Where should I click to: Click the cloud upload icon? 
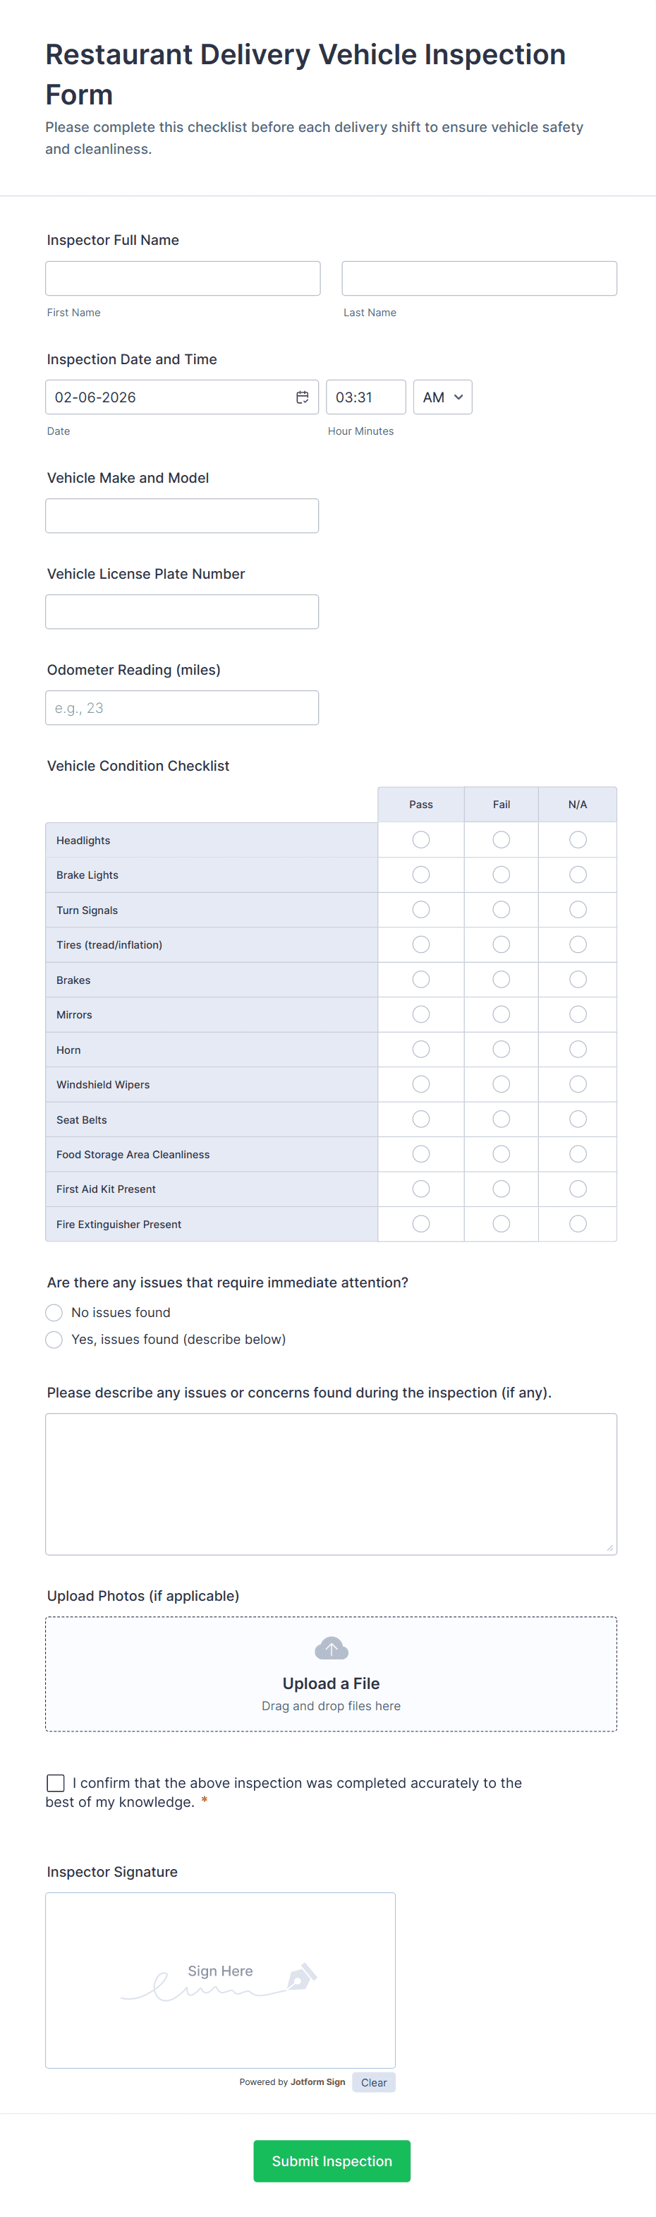point(331,1648)
